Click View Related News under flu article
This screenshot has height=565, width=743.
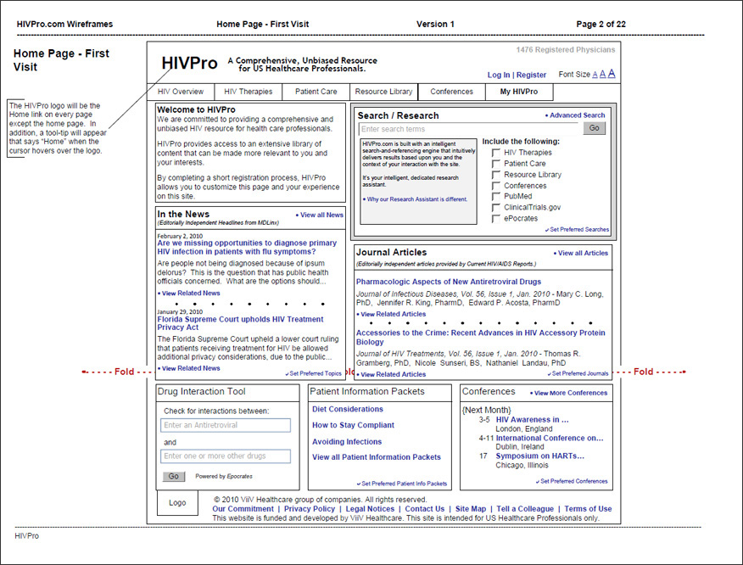coord(191,294)
